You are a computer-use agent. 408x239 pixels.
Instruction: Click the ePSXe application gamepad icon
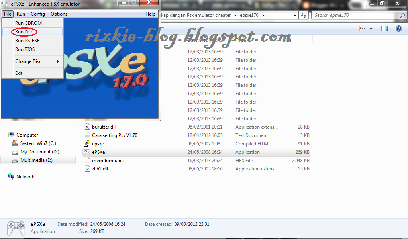click(87, 152)
